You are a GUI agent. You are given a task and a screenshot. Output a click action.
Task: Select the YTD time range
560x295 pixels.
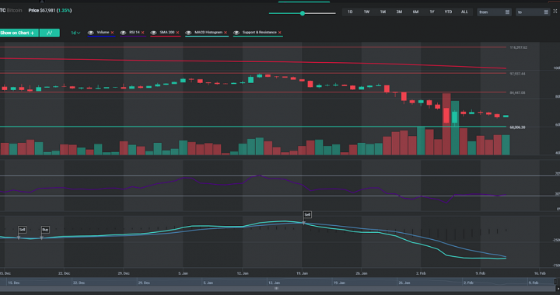tap(448, 12)
